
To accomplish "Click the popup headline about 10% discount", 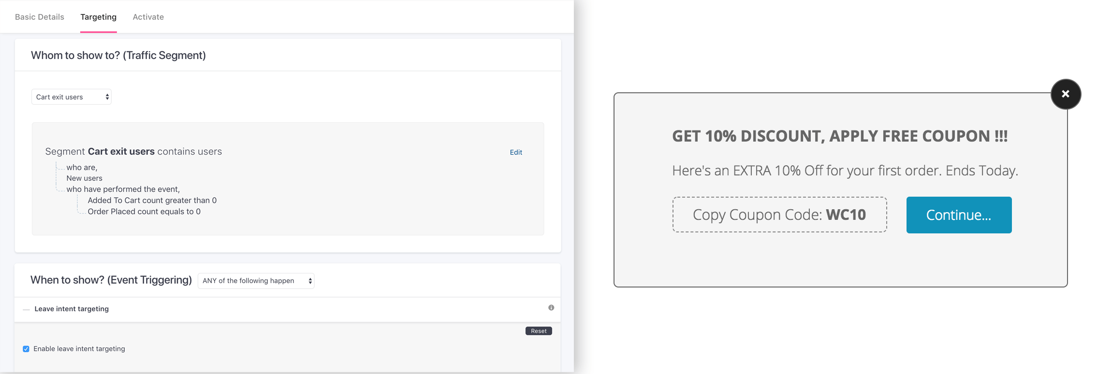I will [840, 136].
